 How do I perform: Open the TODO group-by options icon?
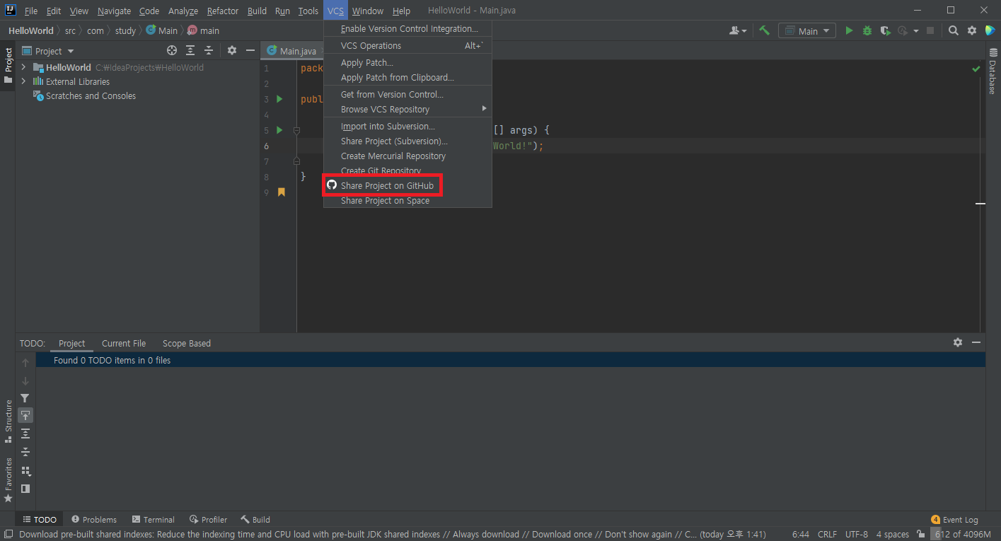click(x=25, y=470)
